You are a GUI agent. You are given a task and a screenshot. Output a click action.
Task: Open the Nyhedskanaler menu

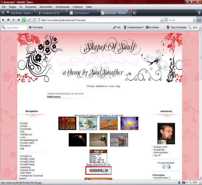click(63, 7)
